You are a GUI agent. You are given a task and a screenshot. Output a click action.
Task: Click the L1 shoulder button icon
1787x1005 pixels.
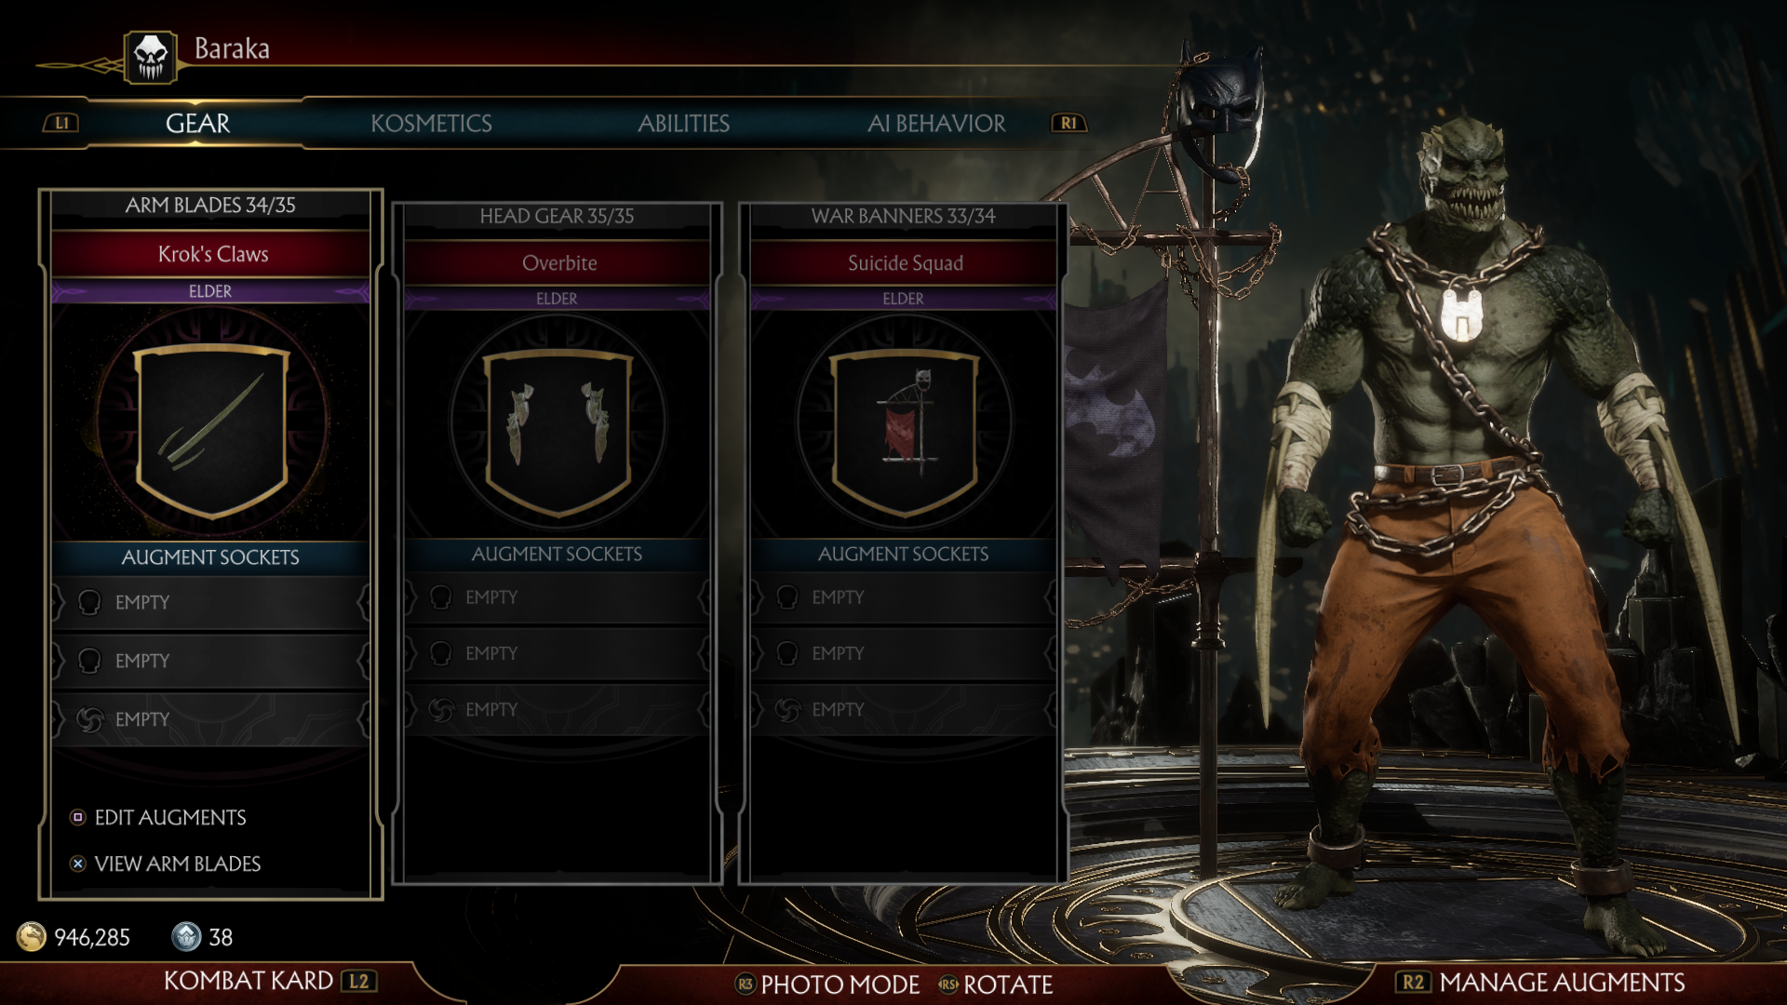[x=61, y=123]
